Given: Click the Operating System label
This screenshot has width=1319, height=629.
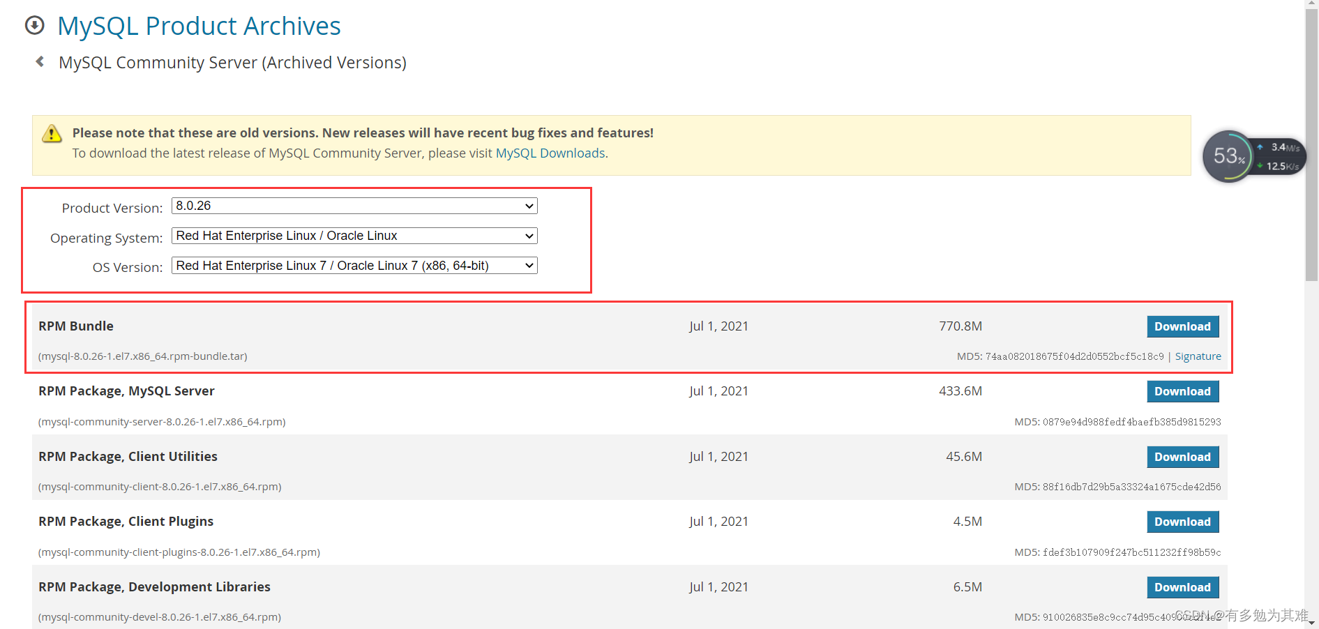Looking at the screenshot, I should (106, 238).
